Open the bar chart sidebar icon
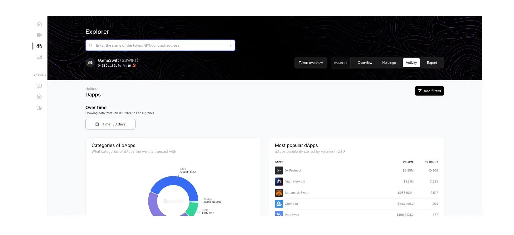Screen dimensions: 514x235 39,35
